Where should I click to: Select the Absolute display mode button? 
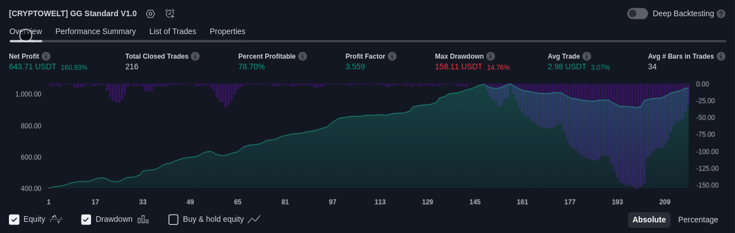[x=649, y=220]
